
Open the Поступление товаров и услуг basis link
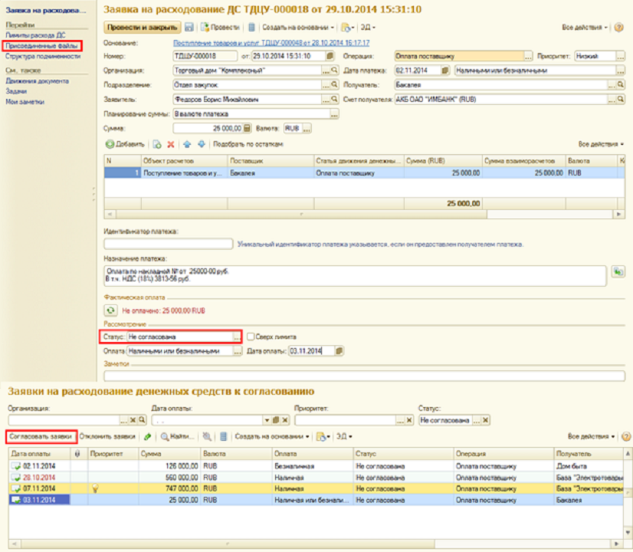pos(271,42)
